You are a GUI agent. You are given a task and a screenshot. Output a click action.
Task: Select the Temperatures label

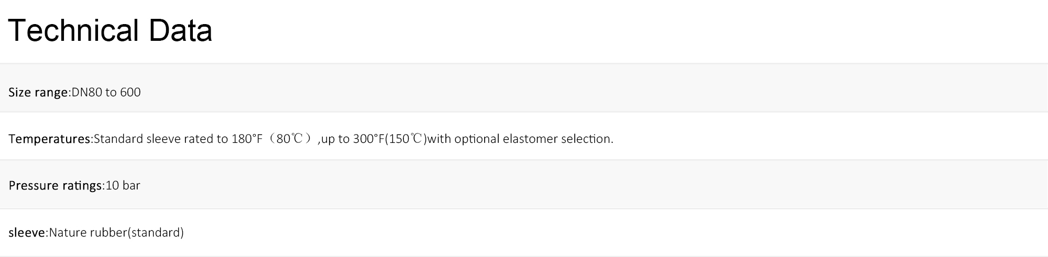pos(50,139)
